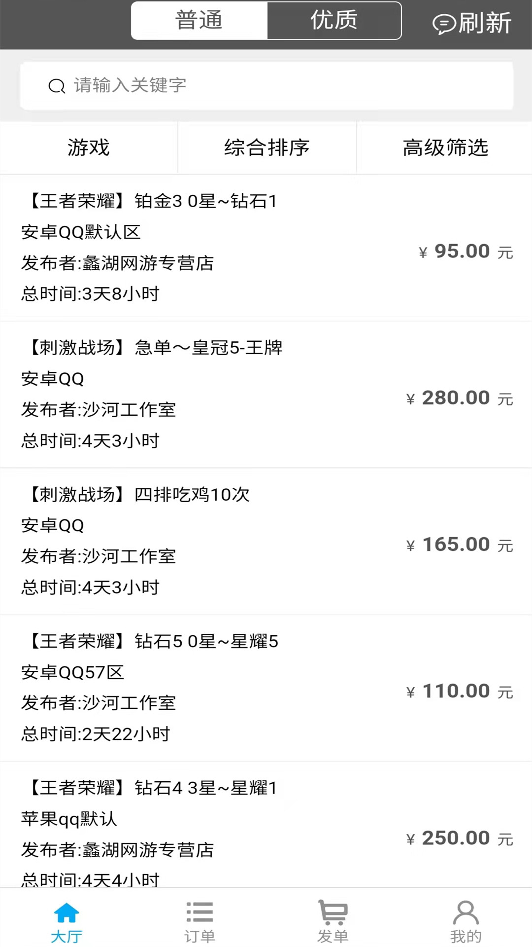Open the 综合排序 sort dropdown
532x947 pixels.
pyautogui.click(x=266, y=147)
